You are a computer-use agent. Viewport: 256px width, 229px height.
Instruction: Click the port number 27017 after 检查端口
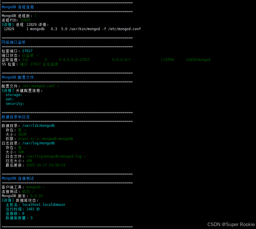tap(27, 51)
